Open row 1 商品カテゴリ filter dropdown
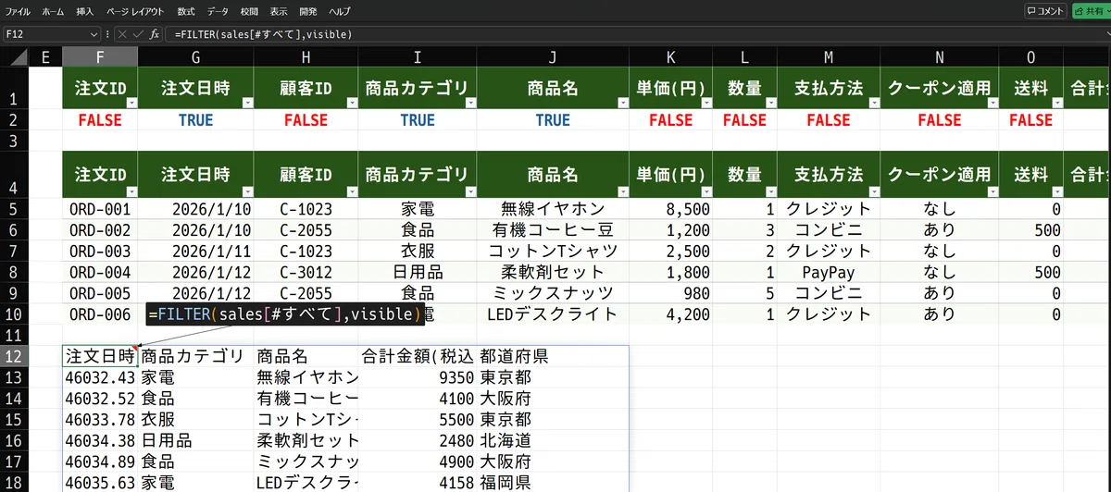The image size is (1111, 492). tap(469, 102)
